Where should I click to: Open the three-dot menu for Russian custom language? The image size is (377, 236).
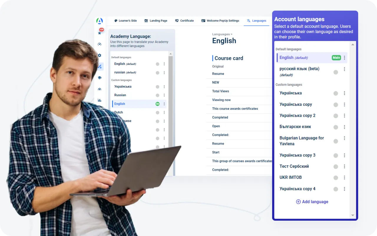coord(164,95)
